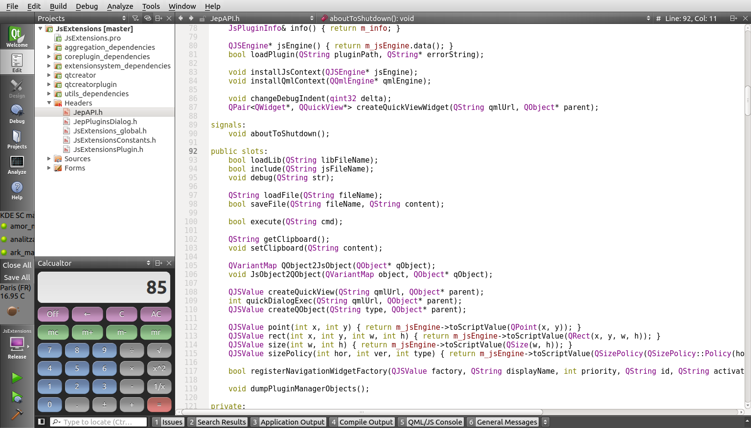Show the Application Output pane

[288, 422]
